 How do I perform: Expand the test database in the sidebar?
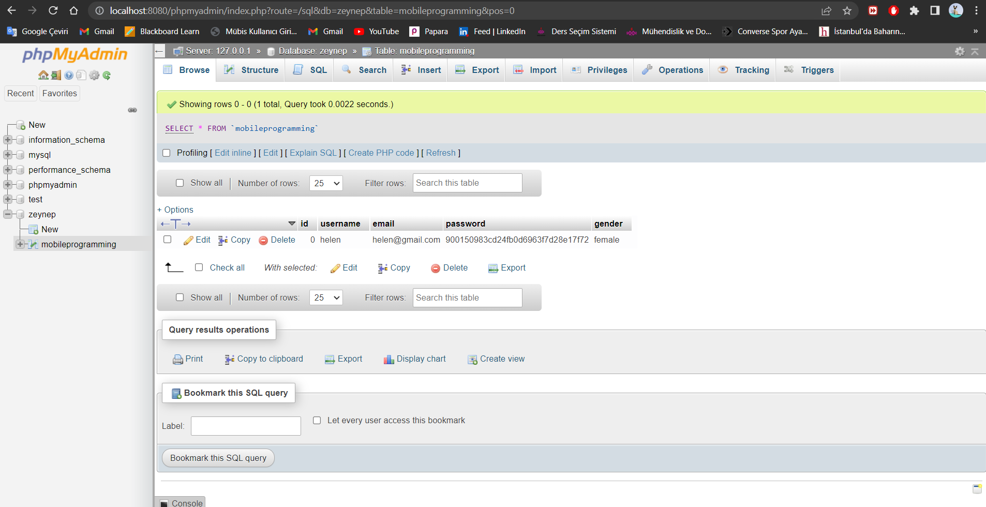click(x=7, y=199)
